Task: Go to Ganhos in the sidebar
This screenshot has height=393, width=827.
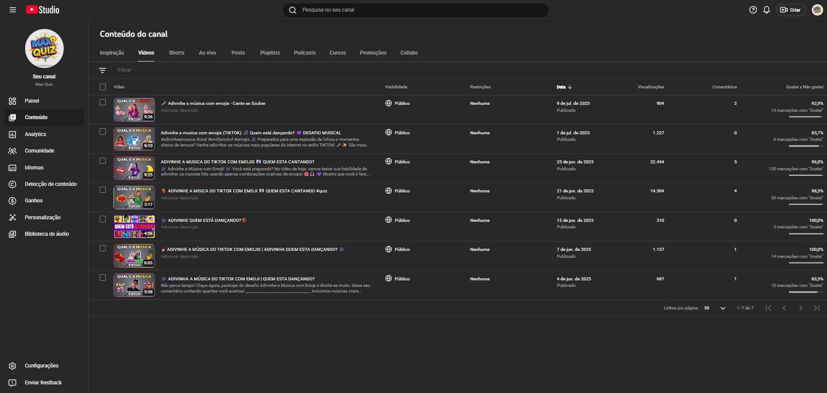Action: [x=34, y=201]
